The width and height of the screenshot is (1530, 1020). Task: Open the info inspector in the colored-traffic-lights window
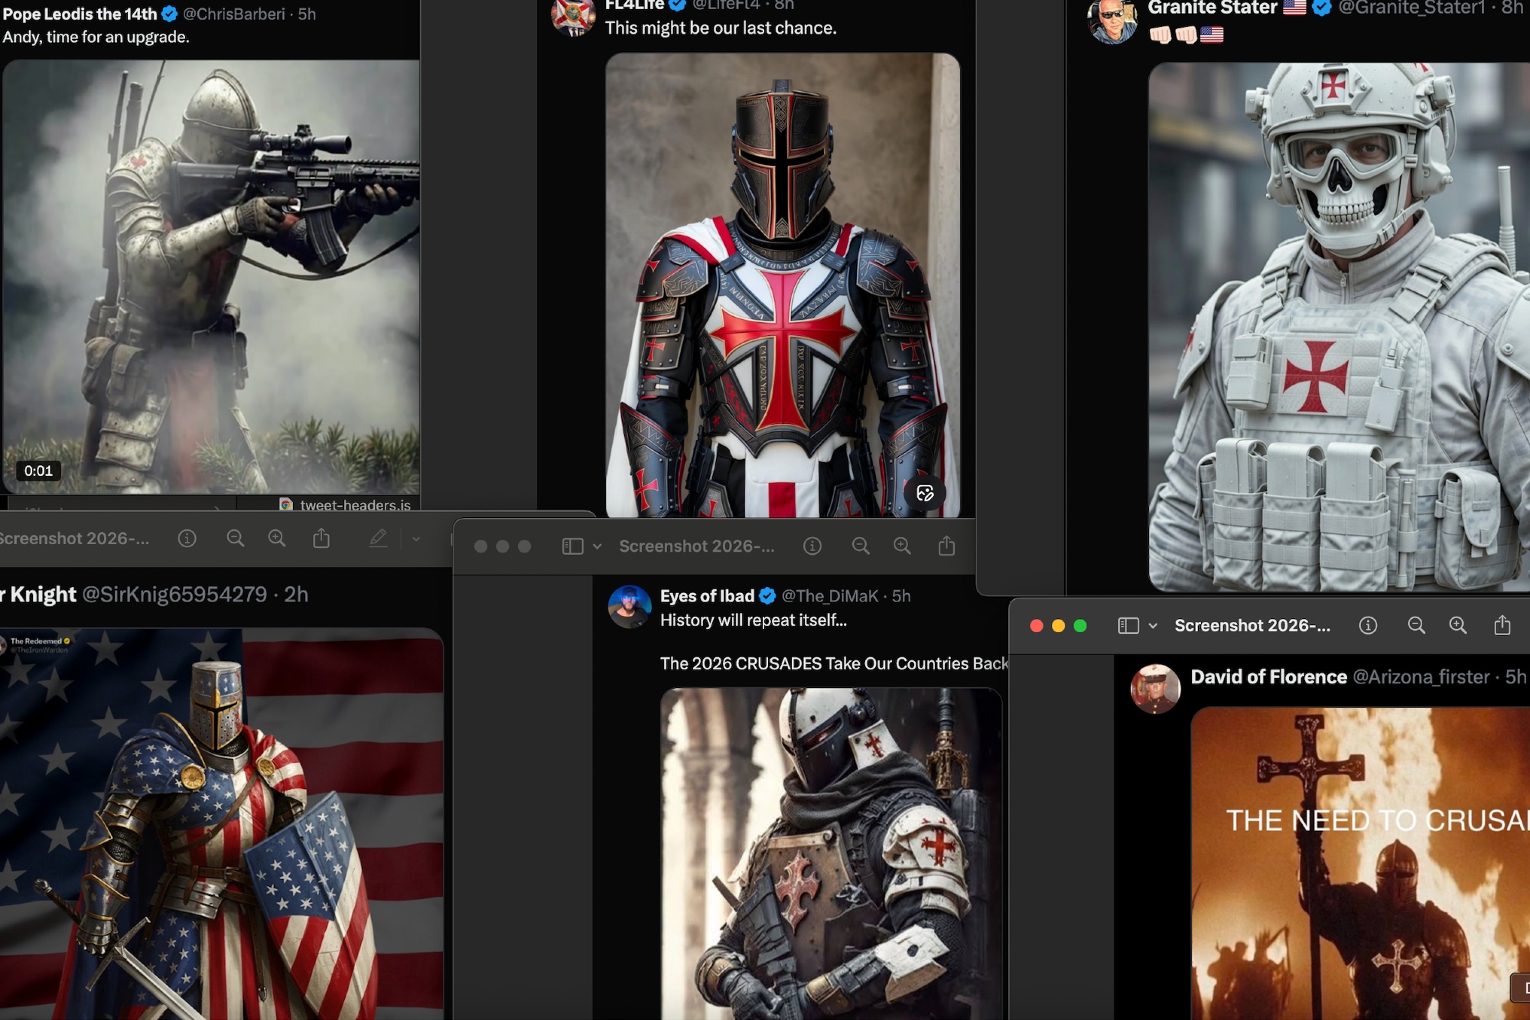click(1368, 625)
